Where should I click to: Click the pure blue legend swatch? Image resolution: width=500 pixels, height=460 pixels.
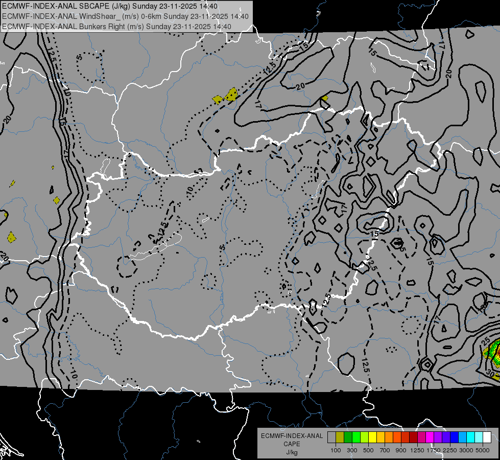(455, 438)
